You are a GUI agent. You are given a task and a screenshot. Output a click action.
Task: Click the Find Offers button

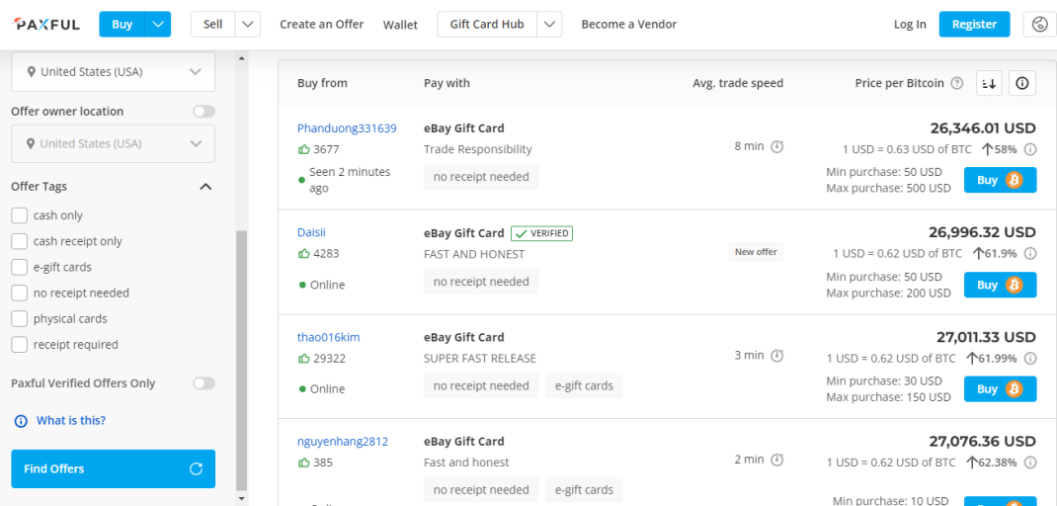[x=114, y=468]
